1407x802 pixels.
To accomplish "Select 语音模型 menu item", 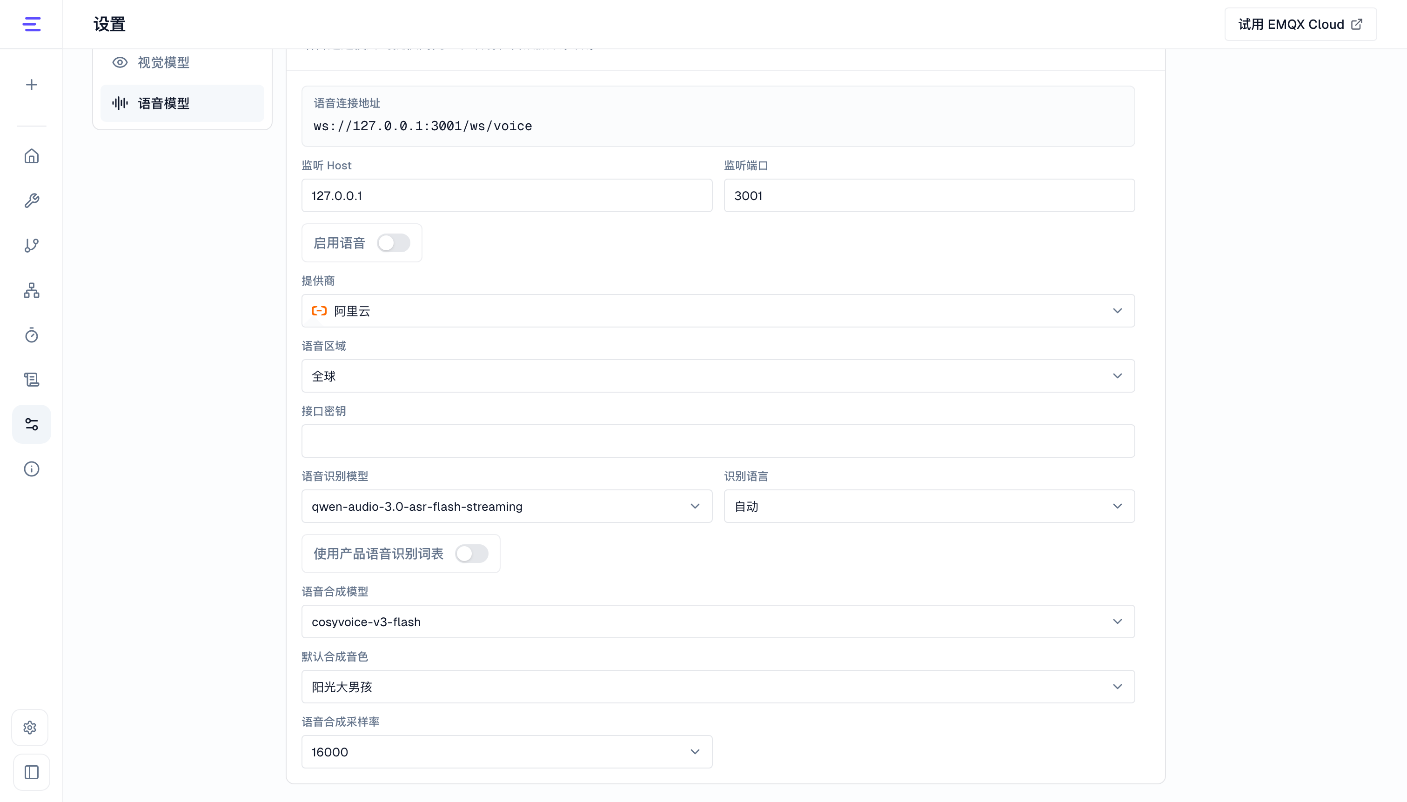I will pos(182,103).
